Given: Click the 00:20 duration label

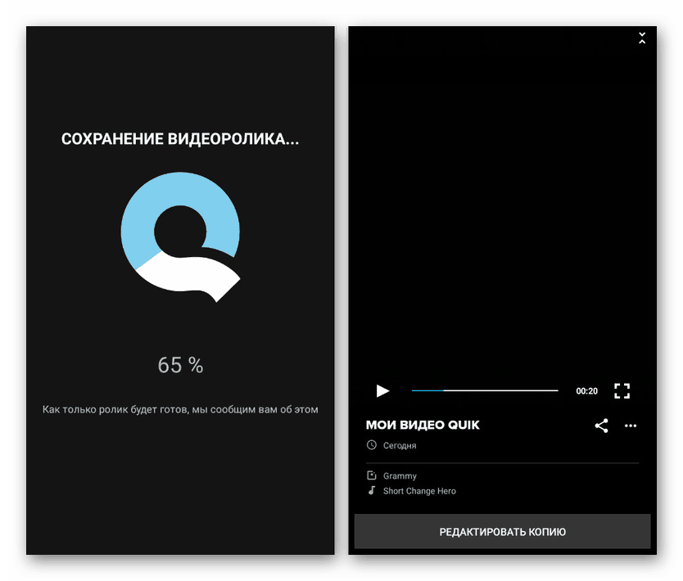Looking at the screenshot, I should point(586,391).
